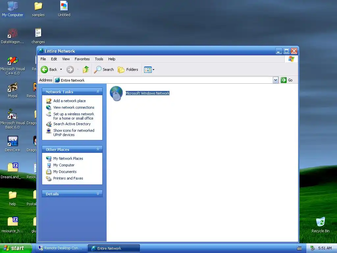Click the Printers and Faxes icon
Image resolution: width=337 pixels, height=253 pixels.
point(49,179)
